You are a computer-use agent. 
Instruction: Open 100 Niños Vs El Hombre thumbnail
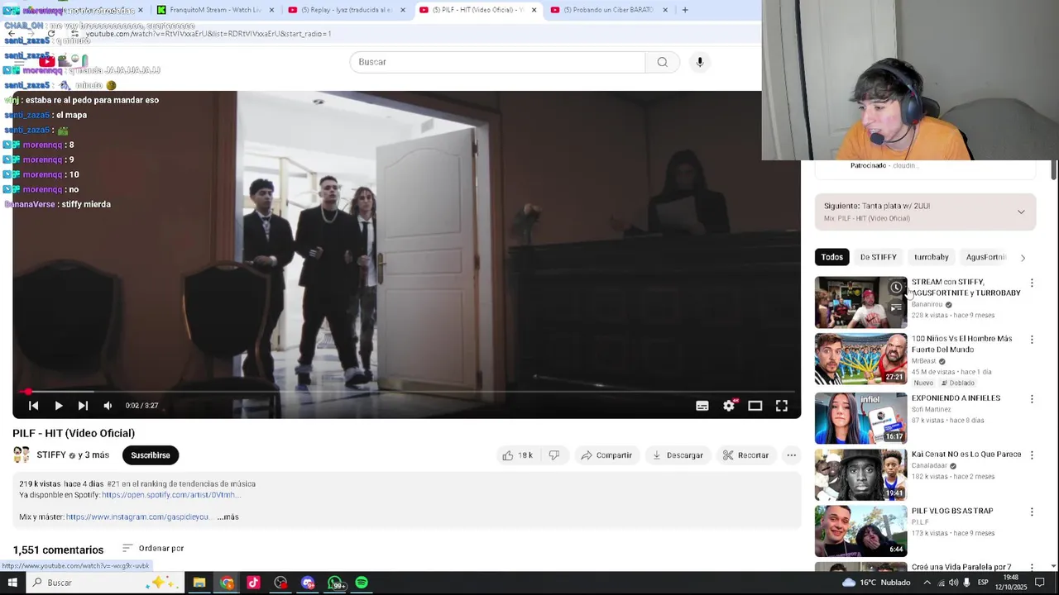tap(861, 359)
